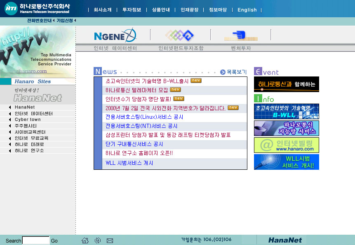Click the 목록보기 round arrow icon

pyautogui.click(x=223, y=72)
